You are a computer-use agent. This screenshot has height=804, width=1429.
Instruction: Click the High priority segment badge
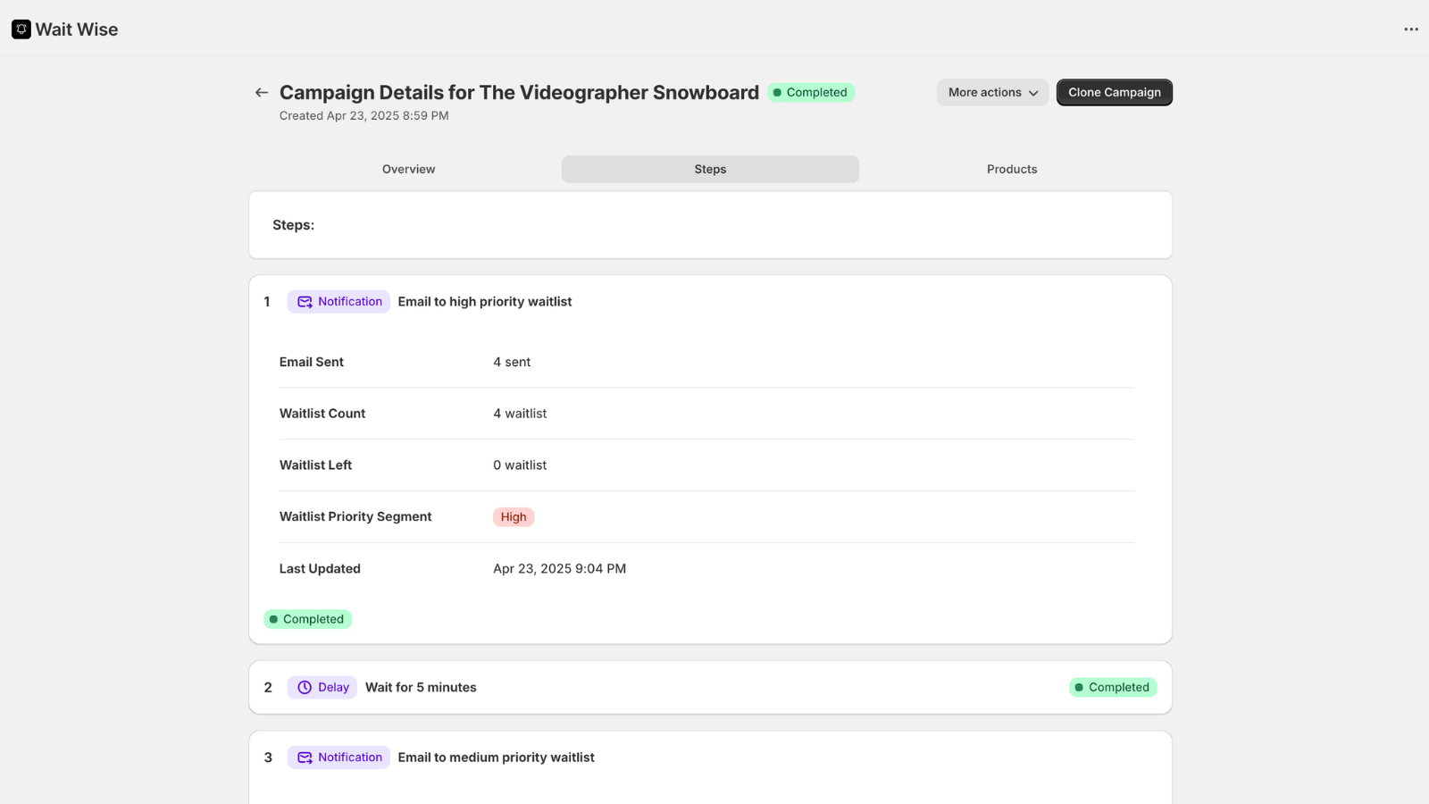[x=514, y=516]
